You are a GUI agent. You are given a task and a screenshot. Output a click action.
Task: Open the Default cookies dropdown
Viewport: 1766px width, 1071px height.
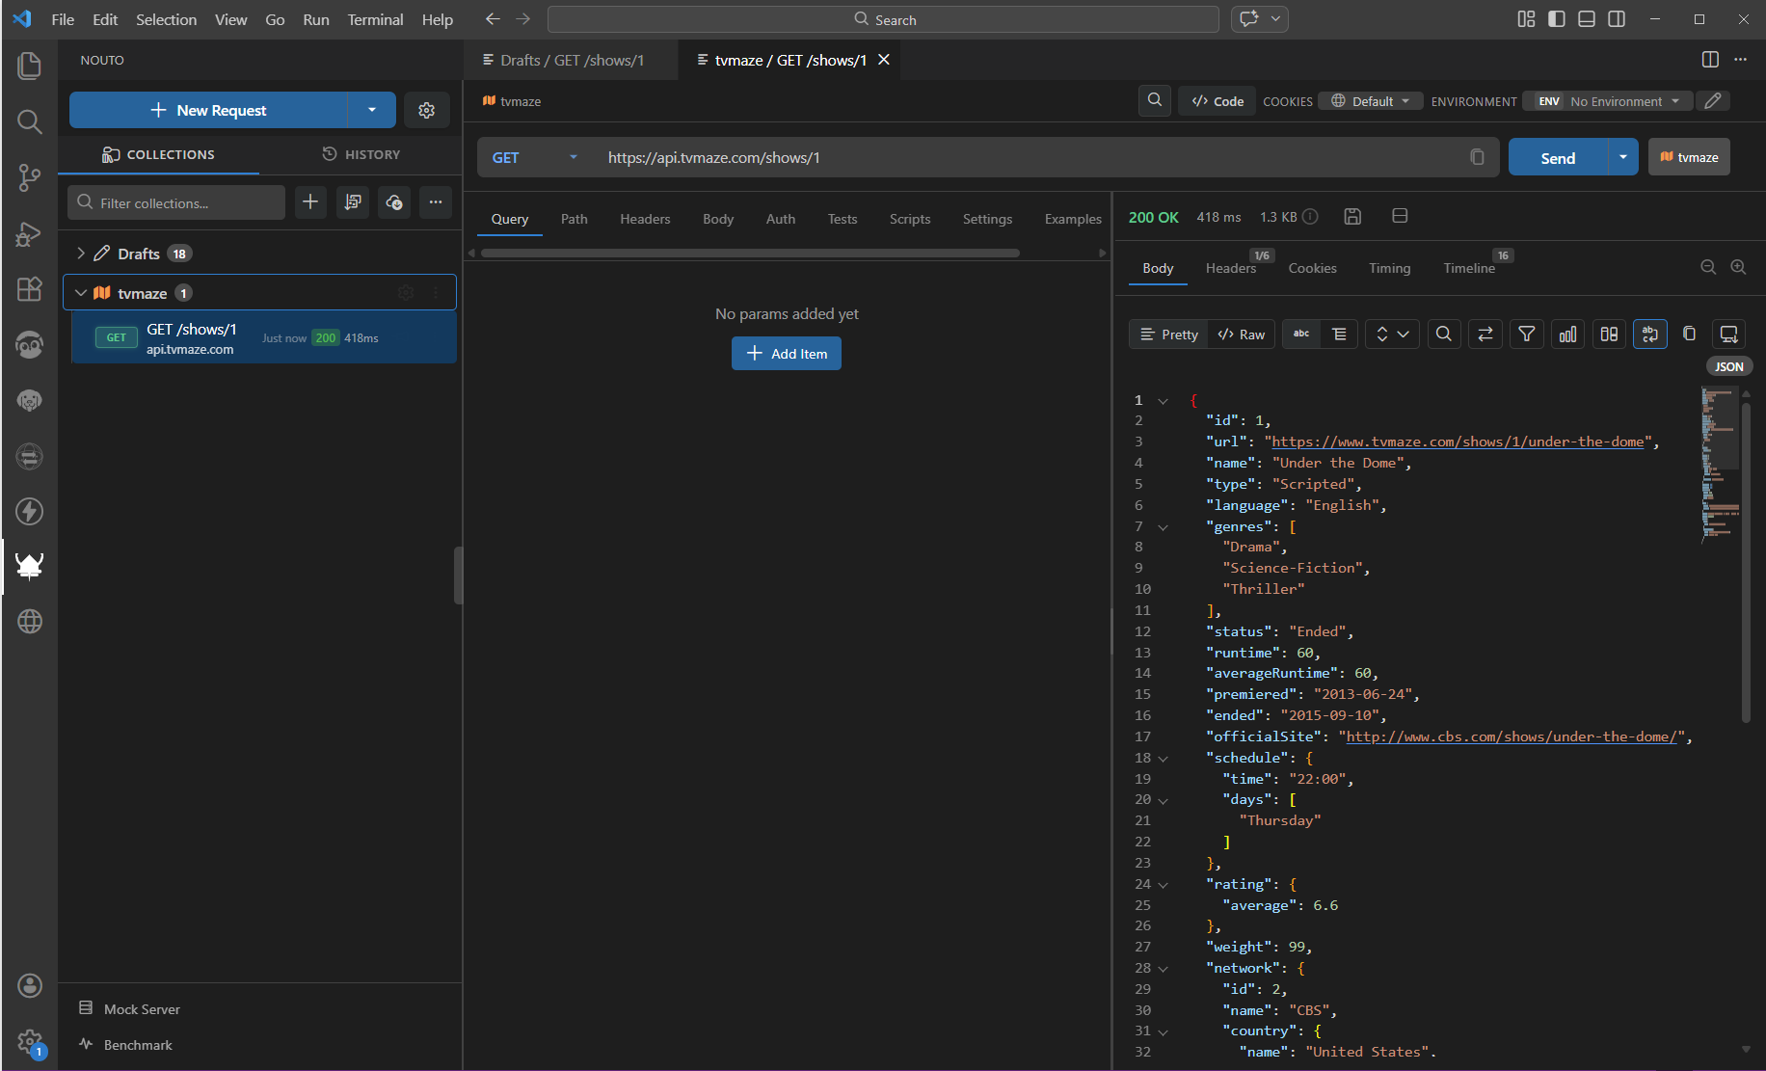pyautogui.click(x=1371, y=101)
